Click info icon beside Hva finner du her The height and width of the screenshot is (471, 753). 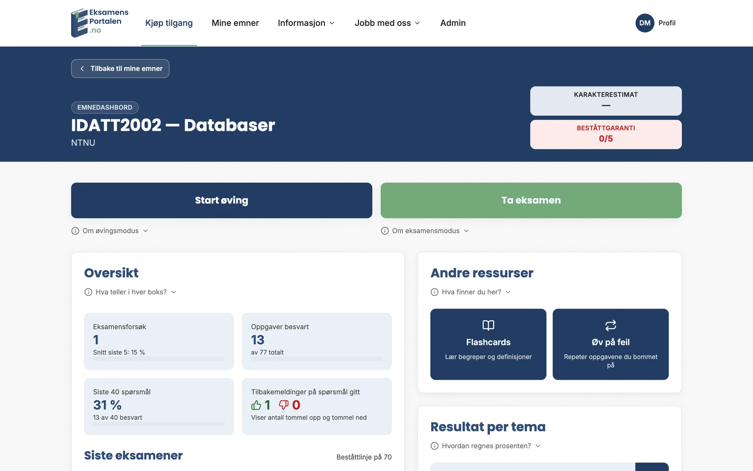point(434,292)
